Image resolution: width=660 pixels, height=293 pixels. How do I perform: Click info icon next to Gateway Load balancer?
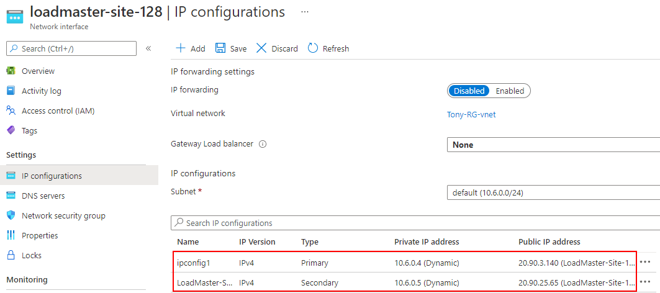click(263, 144)
